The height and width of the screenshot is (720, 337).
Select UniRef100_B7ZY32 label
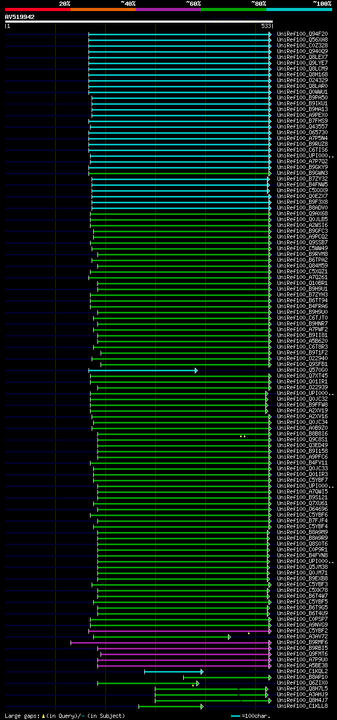click(302, 179)
